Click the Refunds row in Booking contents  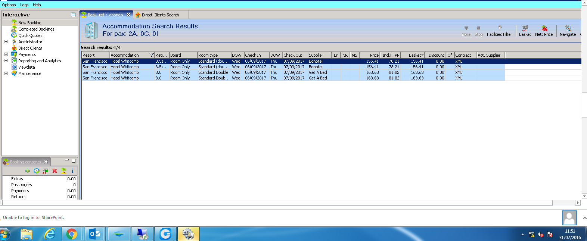coord(40,197)
